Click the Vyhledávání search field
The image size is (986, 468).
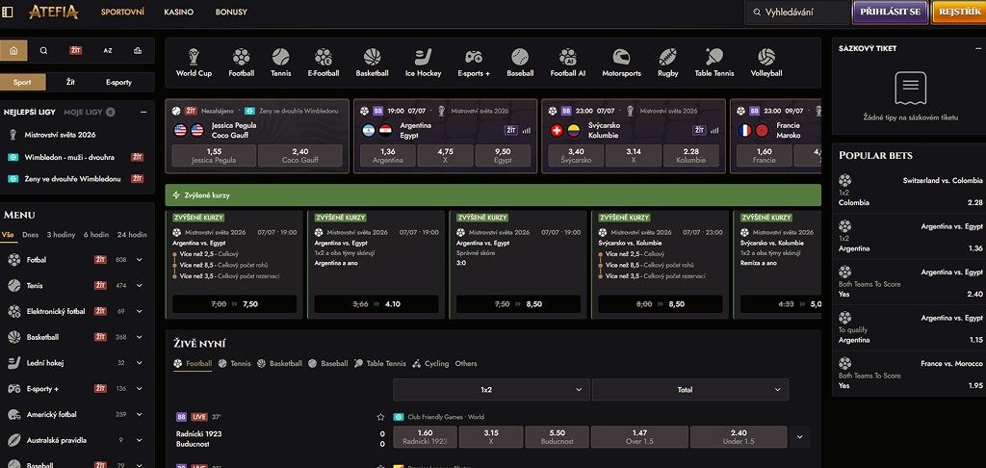[x=796, y=12]
